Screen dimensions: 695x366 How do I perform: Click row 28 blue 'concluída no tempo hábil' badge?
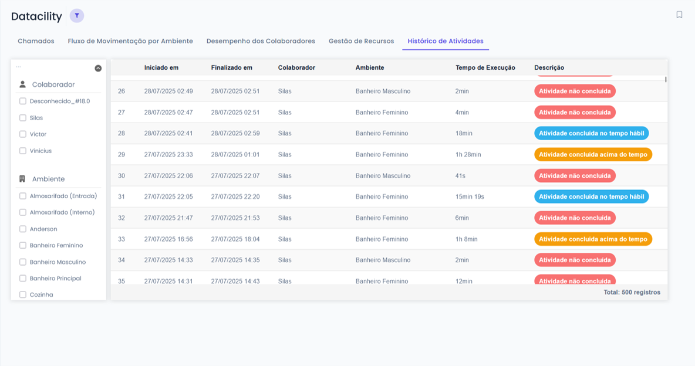click(591, 133)
